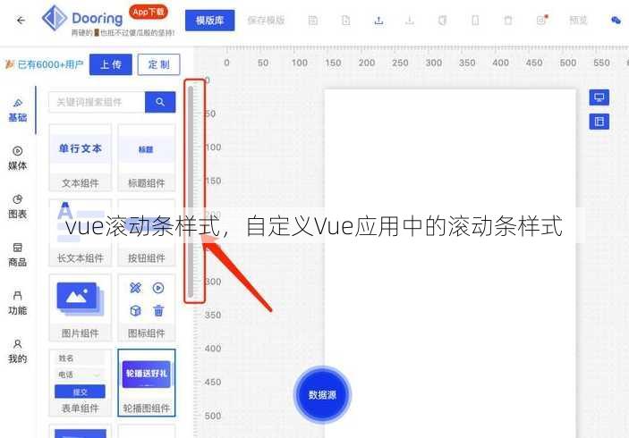Click the copy icon in the toolbar
This screenshot has height=438, width=629.
pos(443,21)
